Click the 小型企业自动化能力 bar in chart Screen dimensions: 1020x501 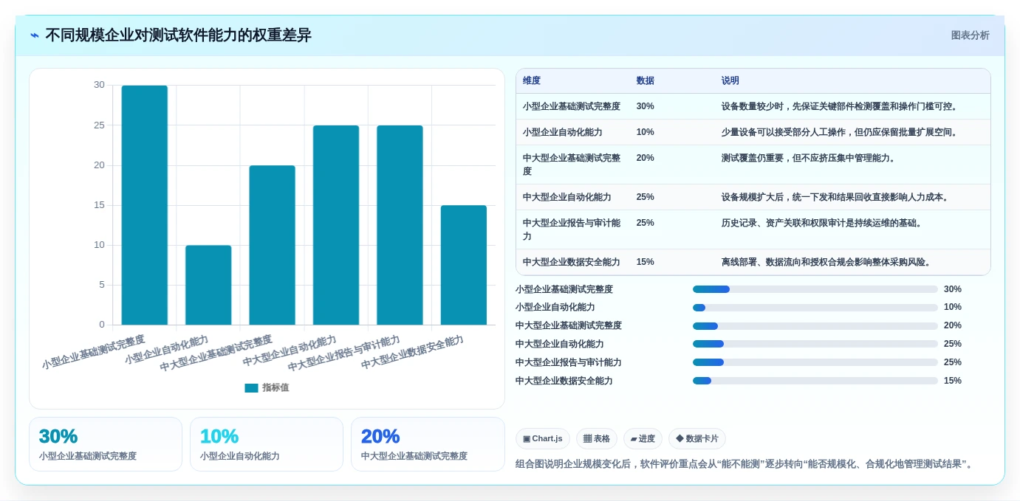[x=208, y=285]
